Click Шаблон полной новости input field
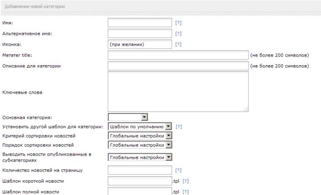The width and height of the screenshot is (321, 195). [140, 191]
